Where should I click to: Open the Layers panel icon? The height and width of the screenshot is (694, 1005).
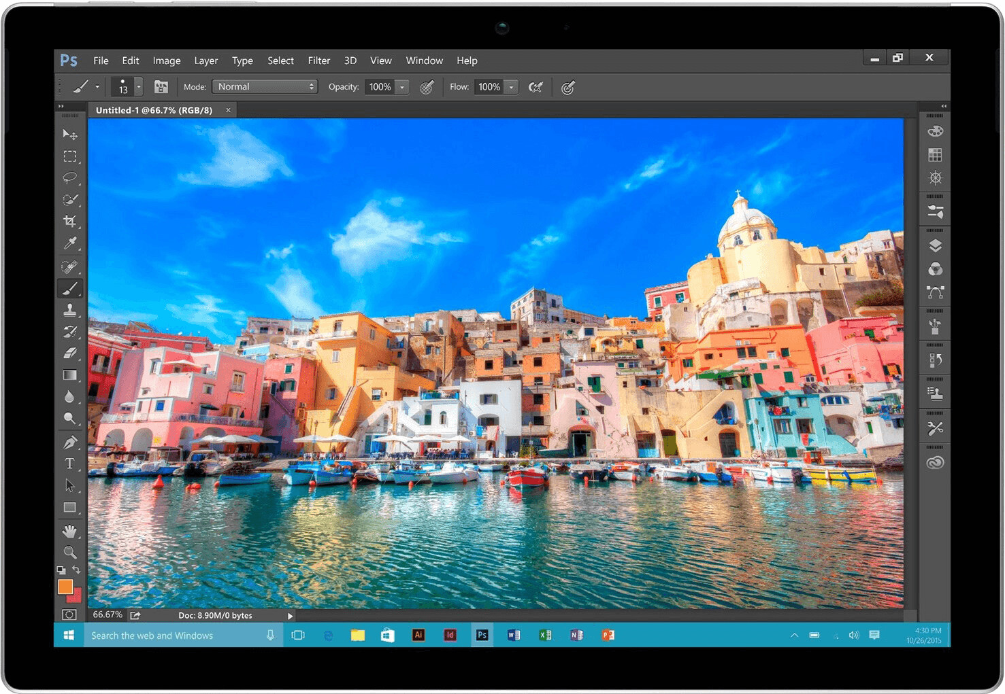tap(935, 246)
